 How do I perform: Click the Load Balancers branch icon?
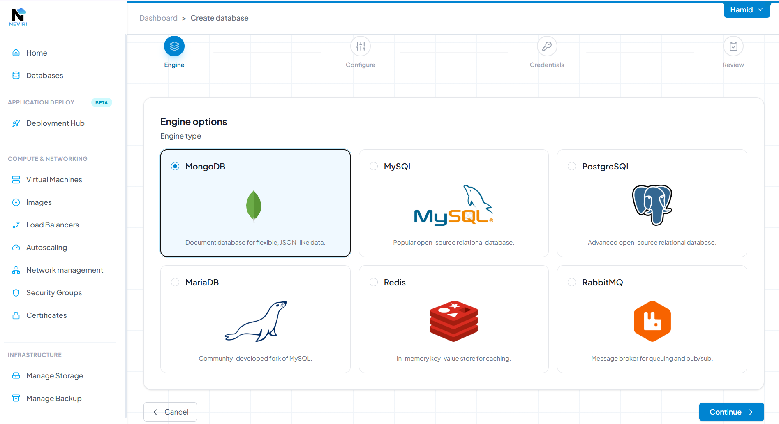(x=16, y=225)
